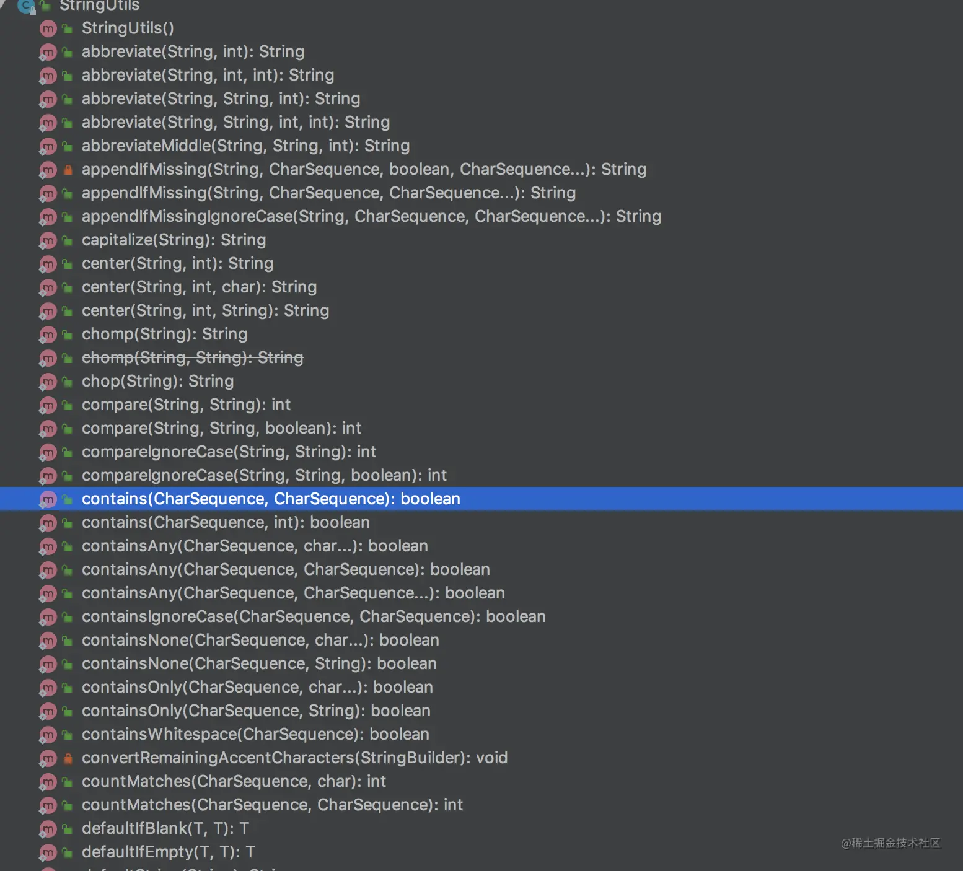
Task: Click method icon beside containsIgnoreCase row
Action: (48, 617)
